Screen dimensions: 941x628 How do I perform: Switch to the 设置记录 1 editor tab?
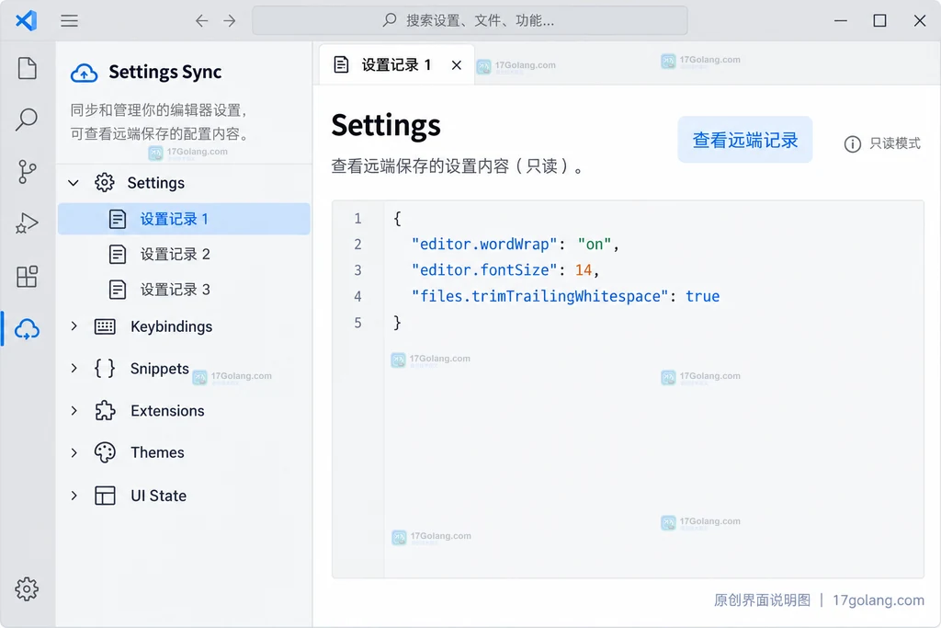(x=397, y=64)
